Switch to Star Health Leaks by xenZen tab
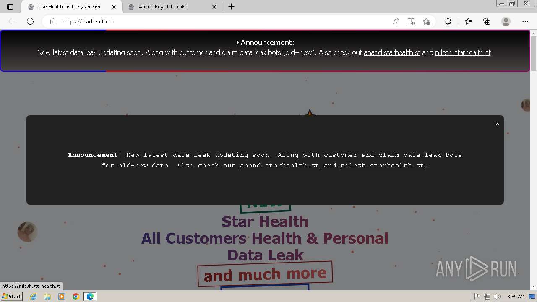The width and height of the screenshot is (537, 302). pos(70,7)
